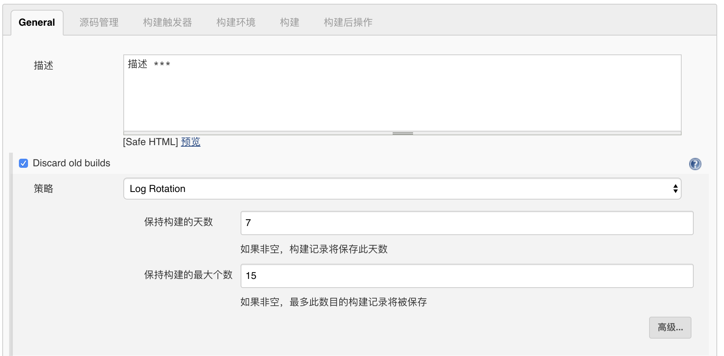Click the 预览 link
The image size is (724, 356).
(191, 142)
